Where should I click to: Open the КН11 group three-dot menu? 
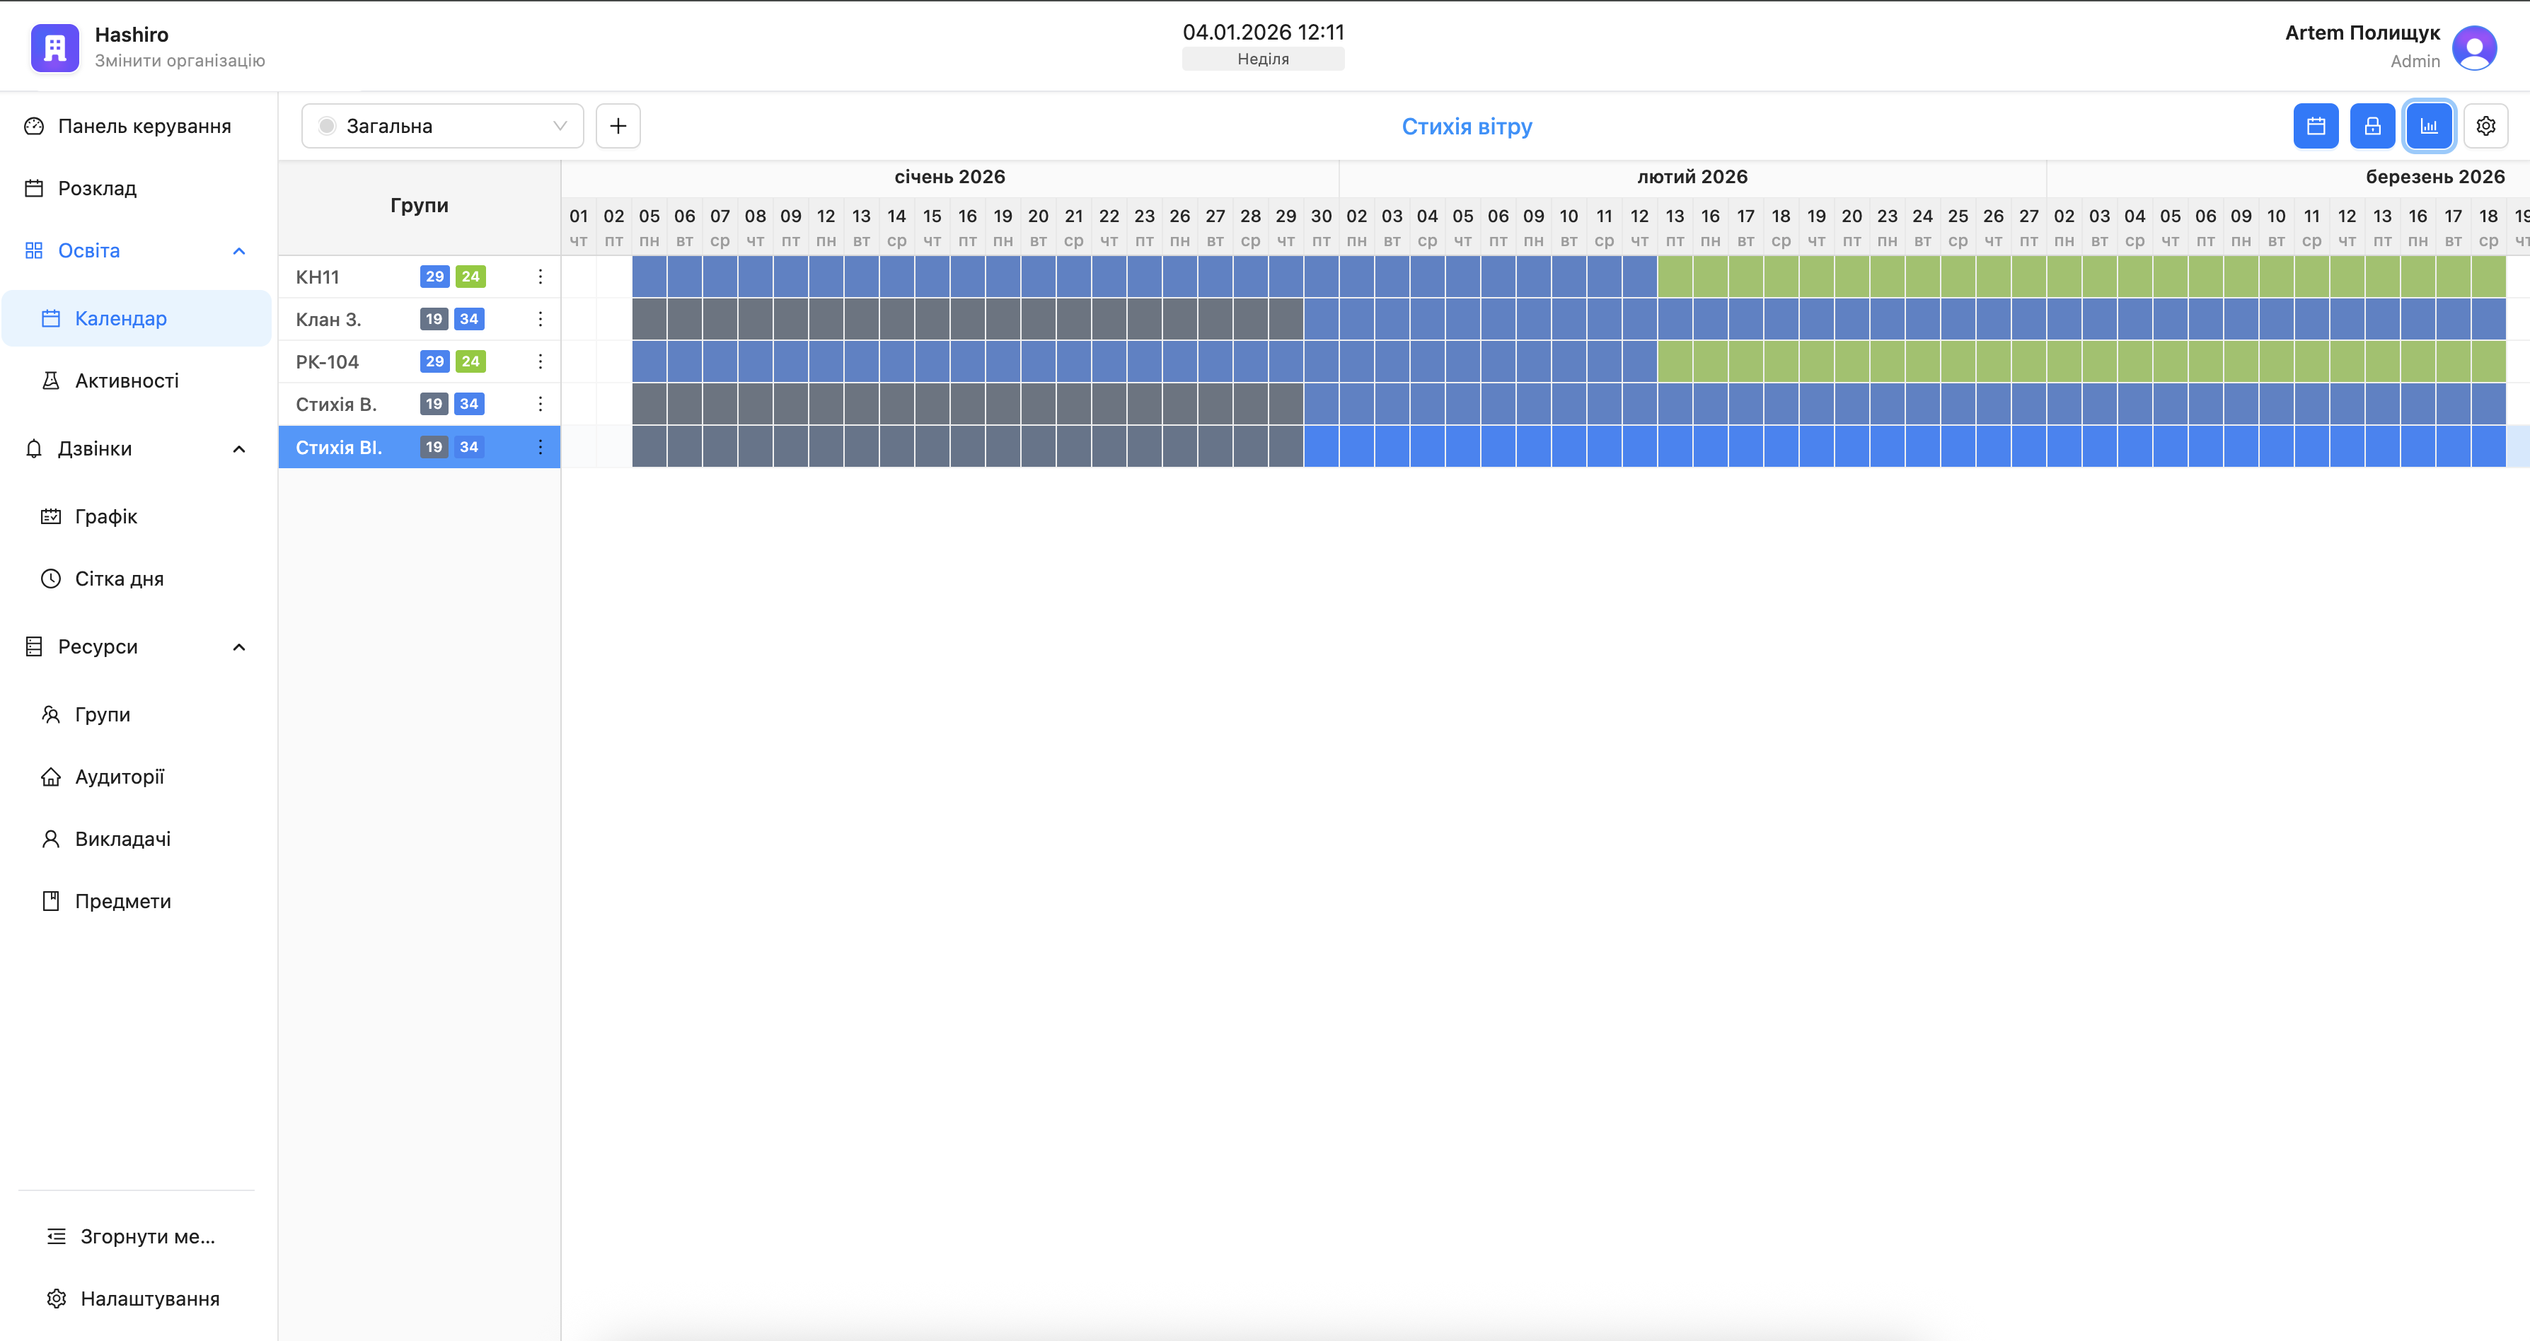coord(541,277)
